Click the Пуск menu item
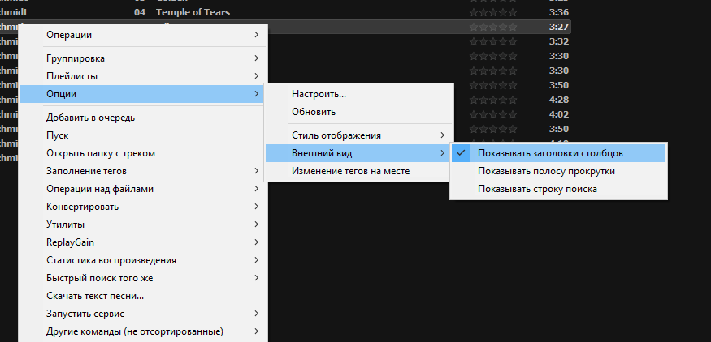The image size is (711, 342). point(142,135)
